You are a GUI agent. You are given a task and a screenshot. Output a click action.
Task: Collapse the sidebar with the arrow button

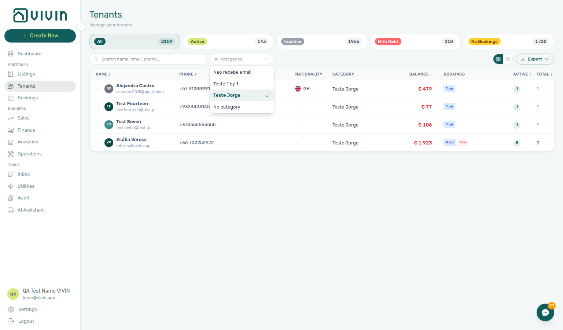pyautogui.click(x=81, y=26)
